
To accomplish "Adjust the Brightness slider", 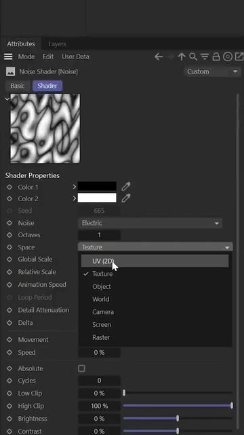I will point(178,419).
